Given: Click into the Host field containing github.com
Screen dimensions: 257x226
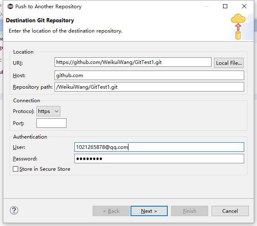Looking at the screenshot, I should [149, 75].
